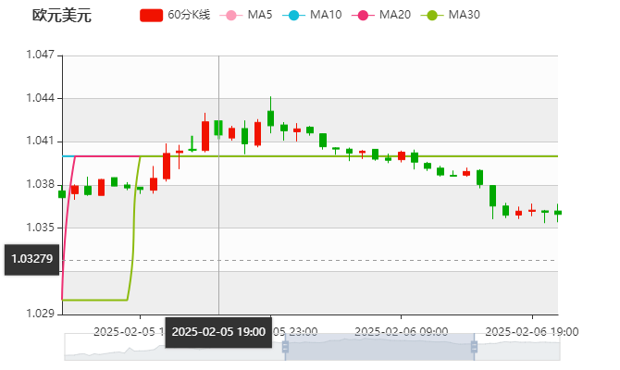Image resolution: width=620 pixels, height=370 pixels.
Task: Disable the MA30 line via legend
Action: (x=464, y=15)
